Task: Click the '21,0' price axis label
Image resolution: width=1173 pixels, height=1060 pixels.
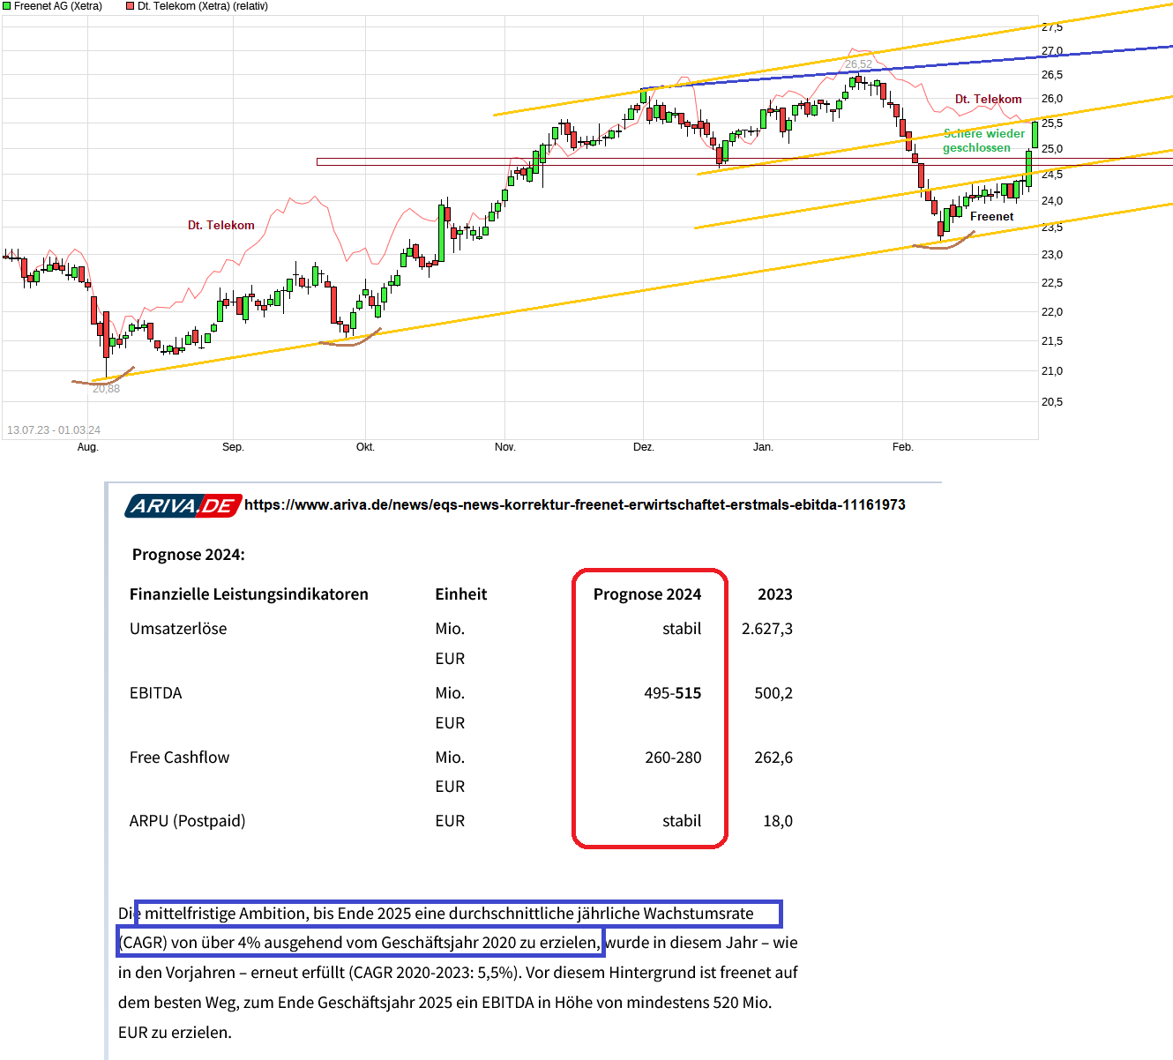Action: pyautogui.click(x=1052, y=371)
